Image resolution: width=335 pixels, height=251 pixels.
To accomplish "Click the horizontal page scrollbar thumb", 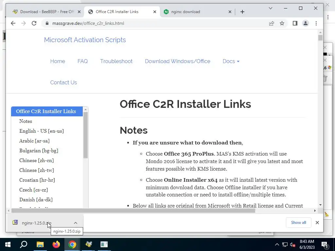I will (x=133, y=211).
